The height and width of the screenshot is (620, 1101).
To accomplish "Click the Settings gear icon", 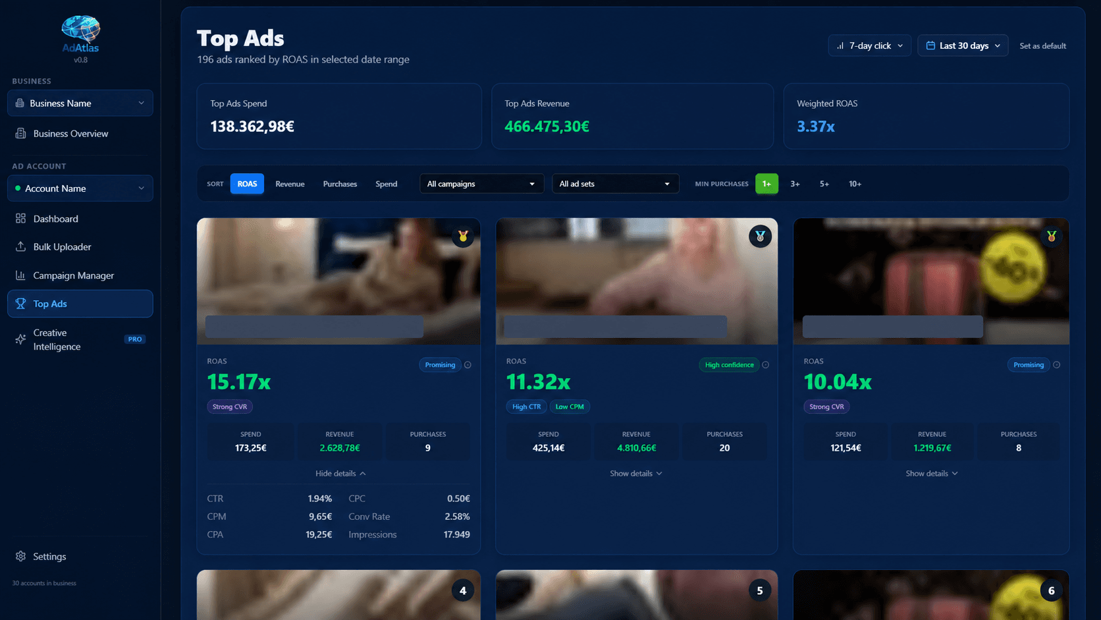I will point(20,556).
